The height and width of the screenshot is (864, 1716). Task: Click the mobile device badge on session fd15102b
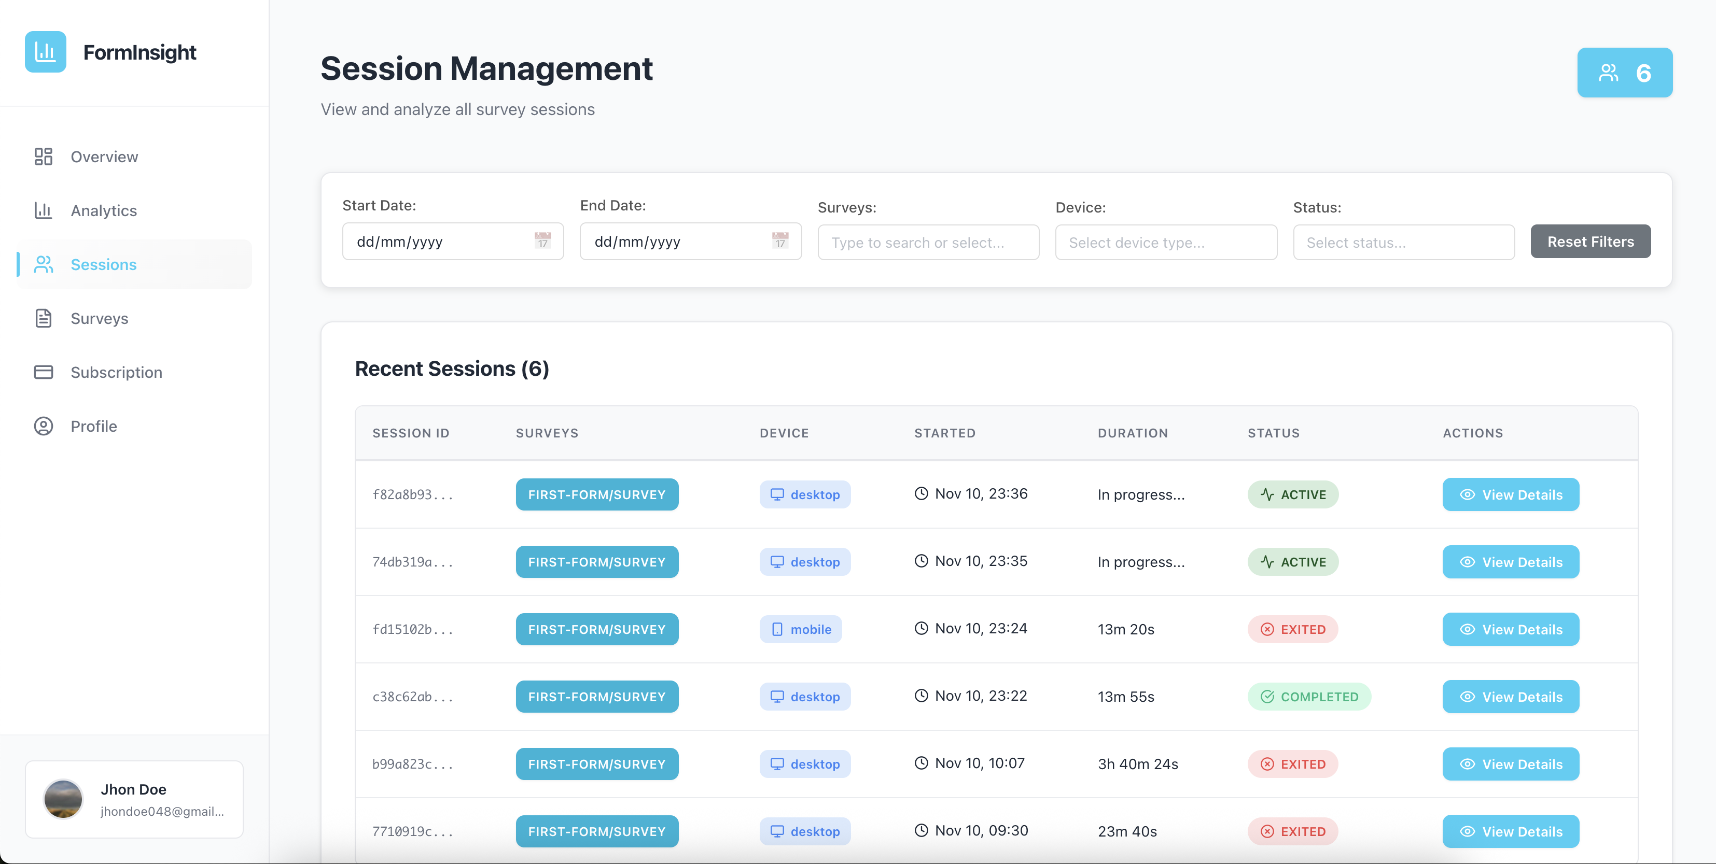[x=800, y=628]
